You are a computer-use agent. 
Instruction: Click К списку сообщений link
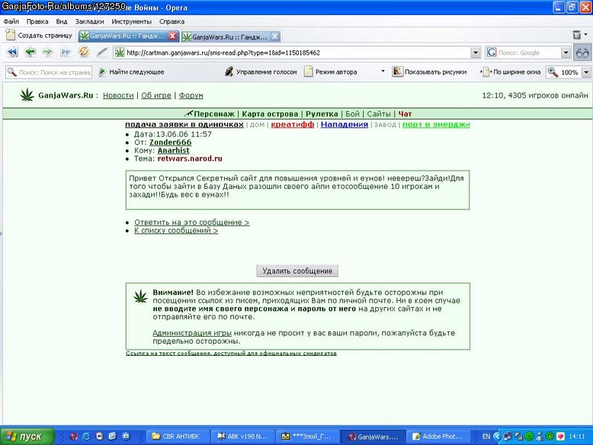point(176,230)
